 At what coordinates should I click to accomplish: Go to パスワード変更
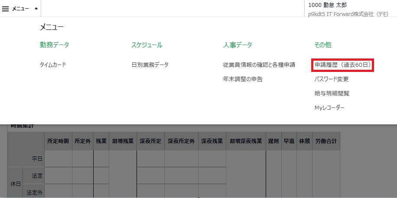pos(331,79)
